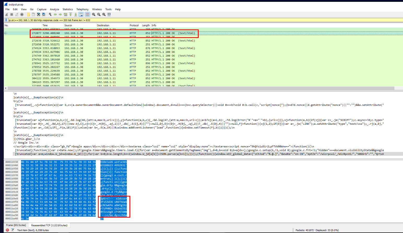Select packet number 304163 row
Viewport: 403px width, 233px height.
[x=203, y=82]
